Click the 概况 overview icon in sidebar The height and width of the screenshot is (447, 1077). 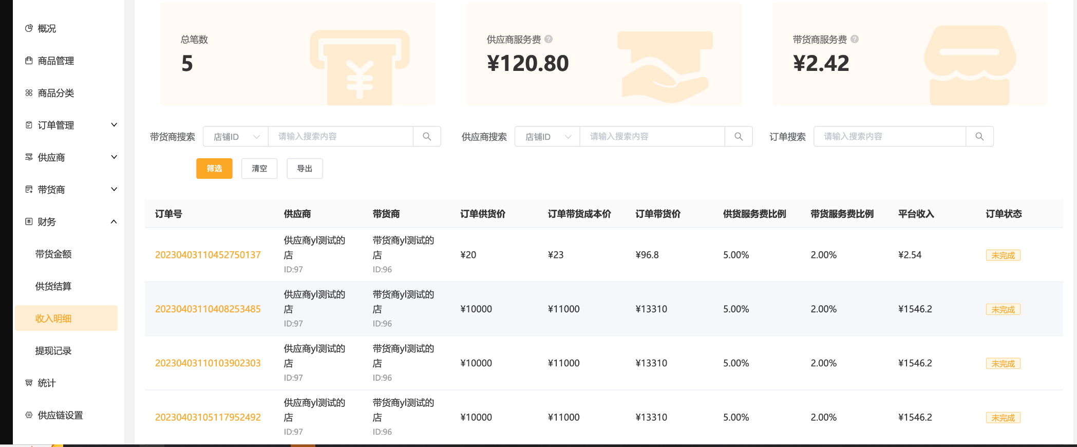tap(29, 28)
